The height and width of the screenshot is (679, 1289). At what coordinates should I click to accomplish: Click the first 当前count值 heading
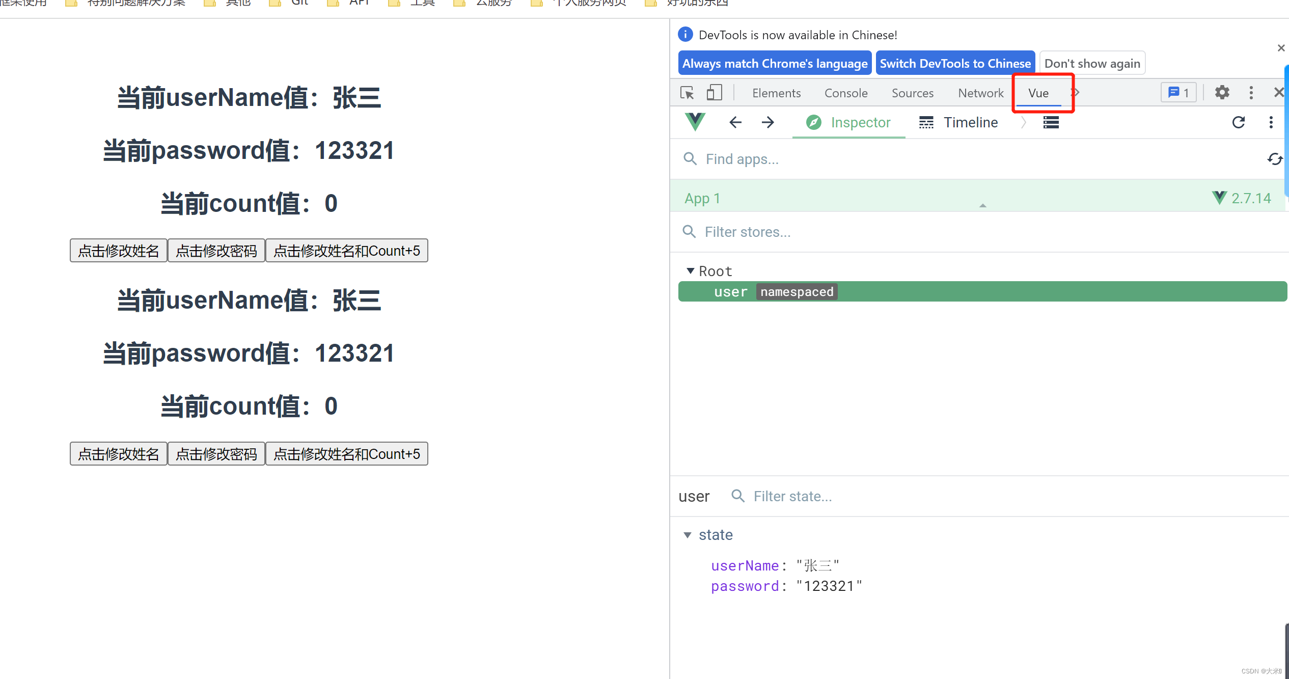coord(249,204)
